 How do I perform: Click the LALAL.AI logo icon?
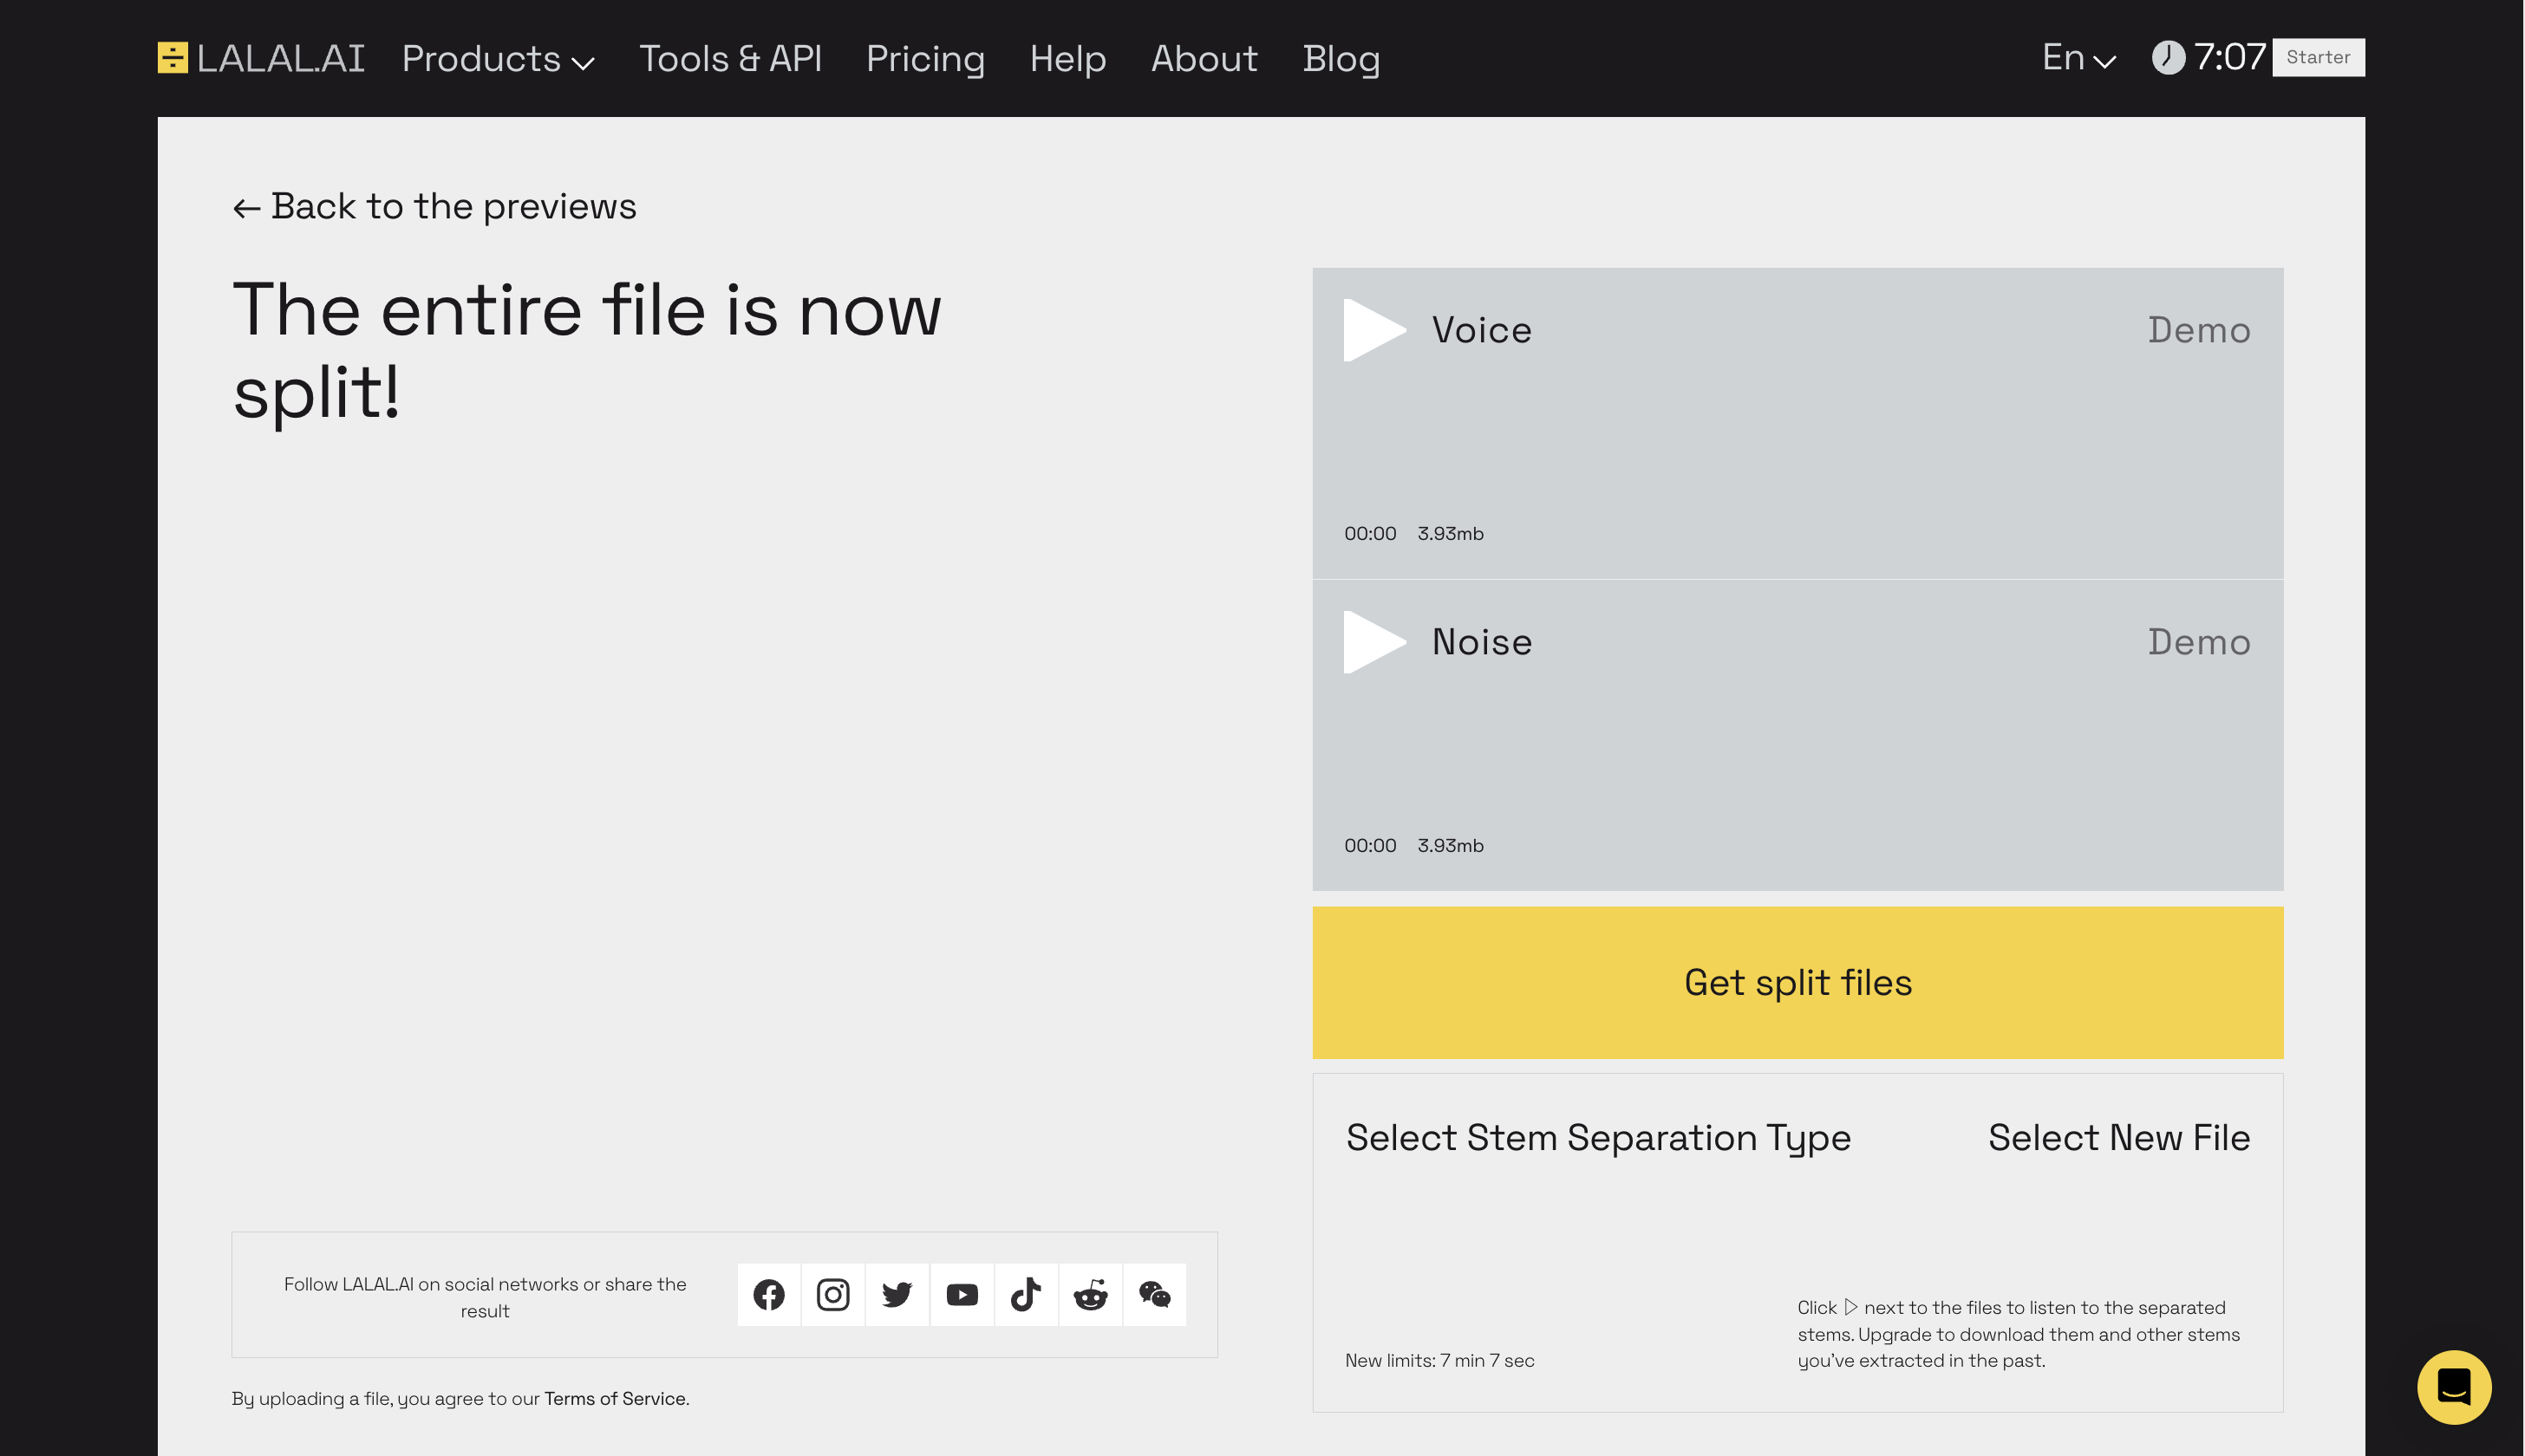tap(172, 57)
